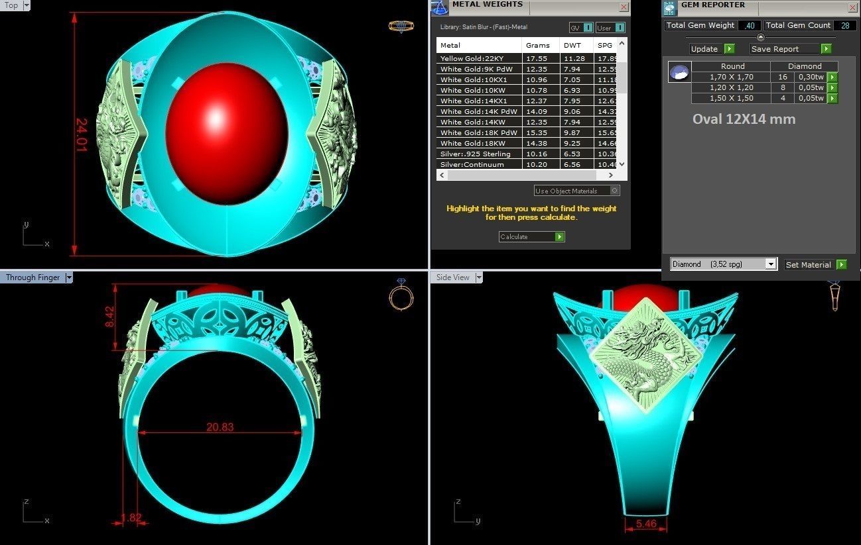Image resolution: width=861 pixels, height=545 pixels.
Task: Select the White Gold:10KX1 row
Action: click(x=527, y=79)
